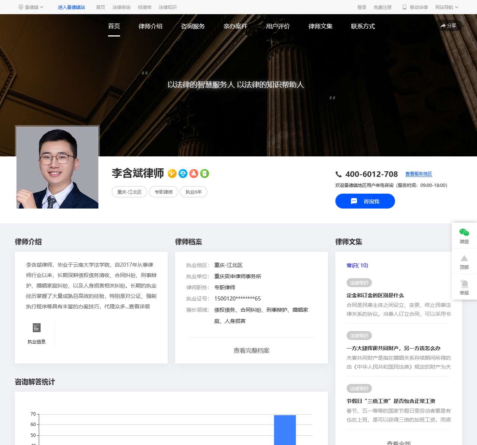Click the 查看服务地区 link
This screenshot has height=445, width=477.
pyautogui.click(x=419, y=174)
